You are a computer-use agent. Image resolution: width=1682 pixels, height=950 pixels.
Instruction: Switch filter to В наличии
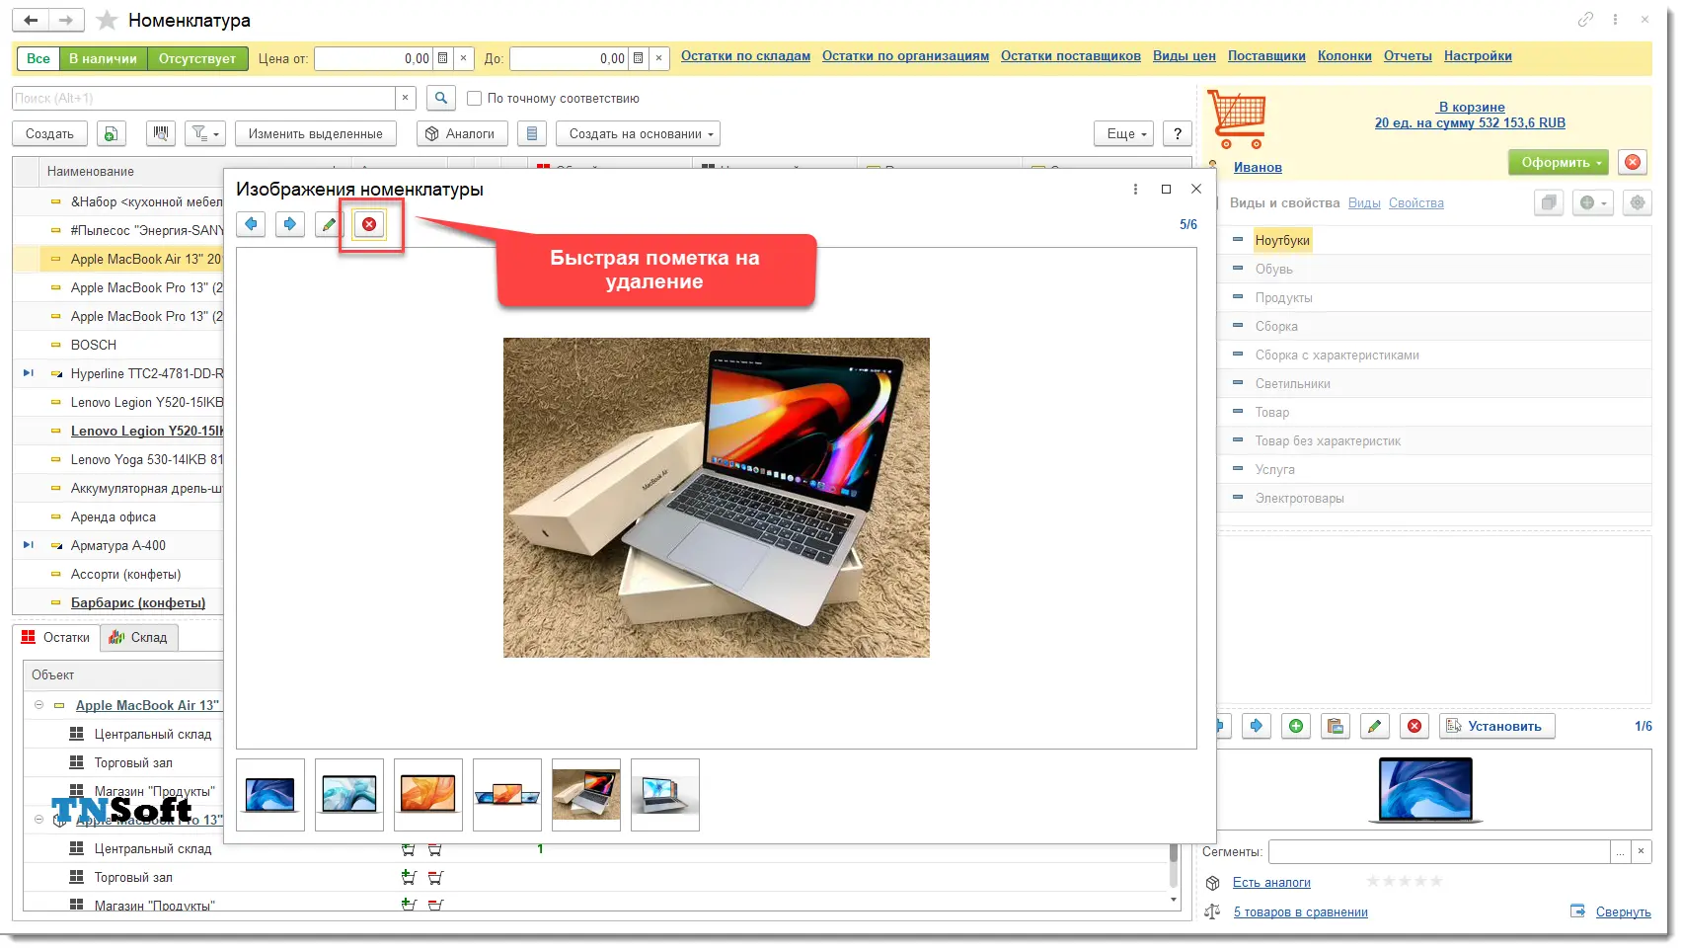104,58
